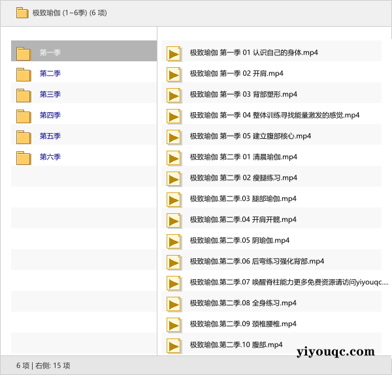Click video icon for 第二季.05 阴瑜伽.mp4
The height and width of the screenshot is (375, 392).
point(174,241)
